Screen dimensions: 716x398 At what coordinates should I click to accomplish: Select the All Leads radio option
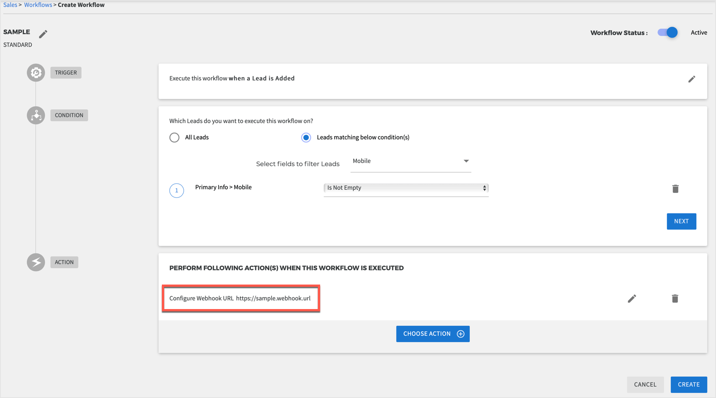coord(175,138)
